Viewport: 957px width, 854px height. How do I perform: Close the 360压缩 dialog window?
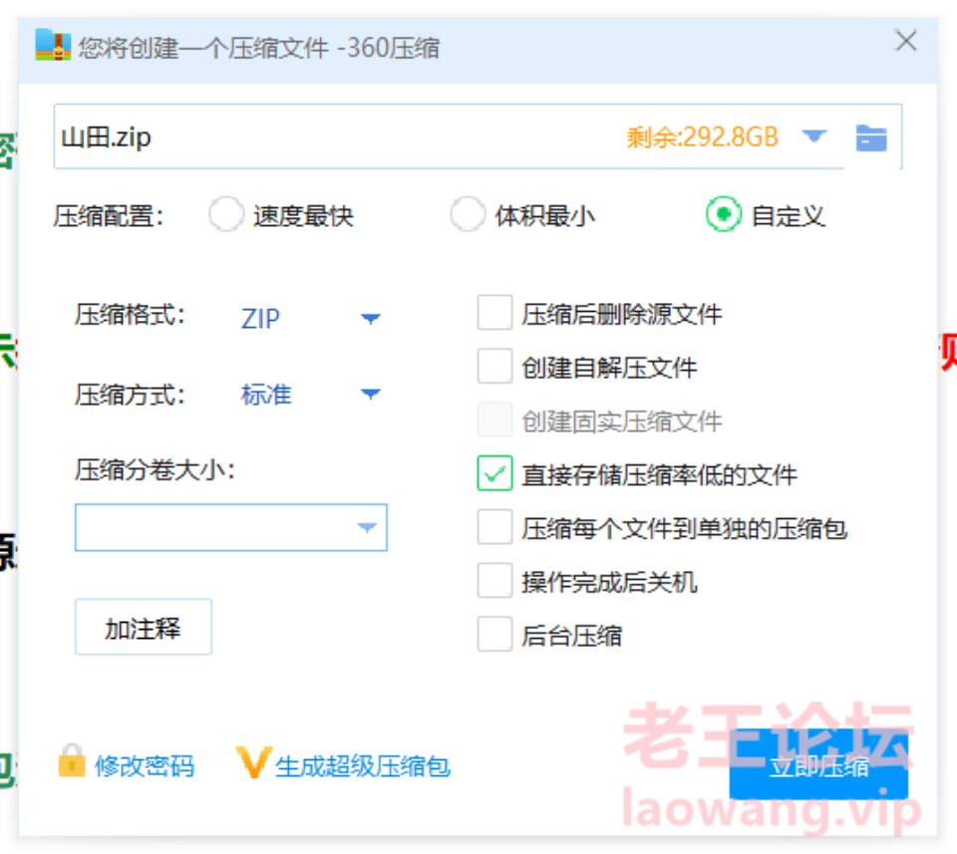click(906, 42)
